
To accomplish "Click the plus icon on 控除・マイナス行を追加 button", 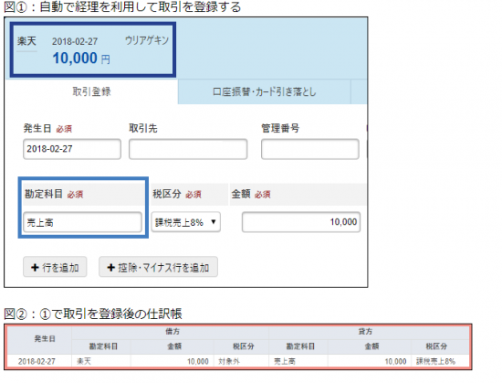I will coord(110,267).
